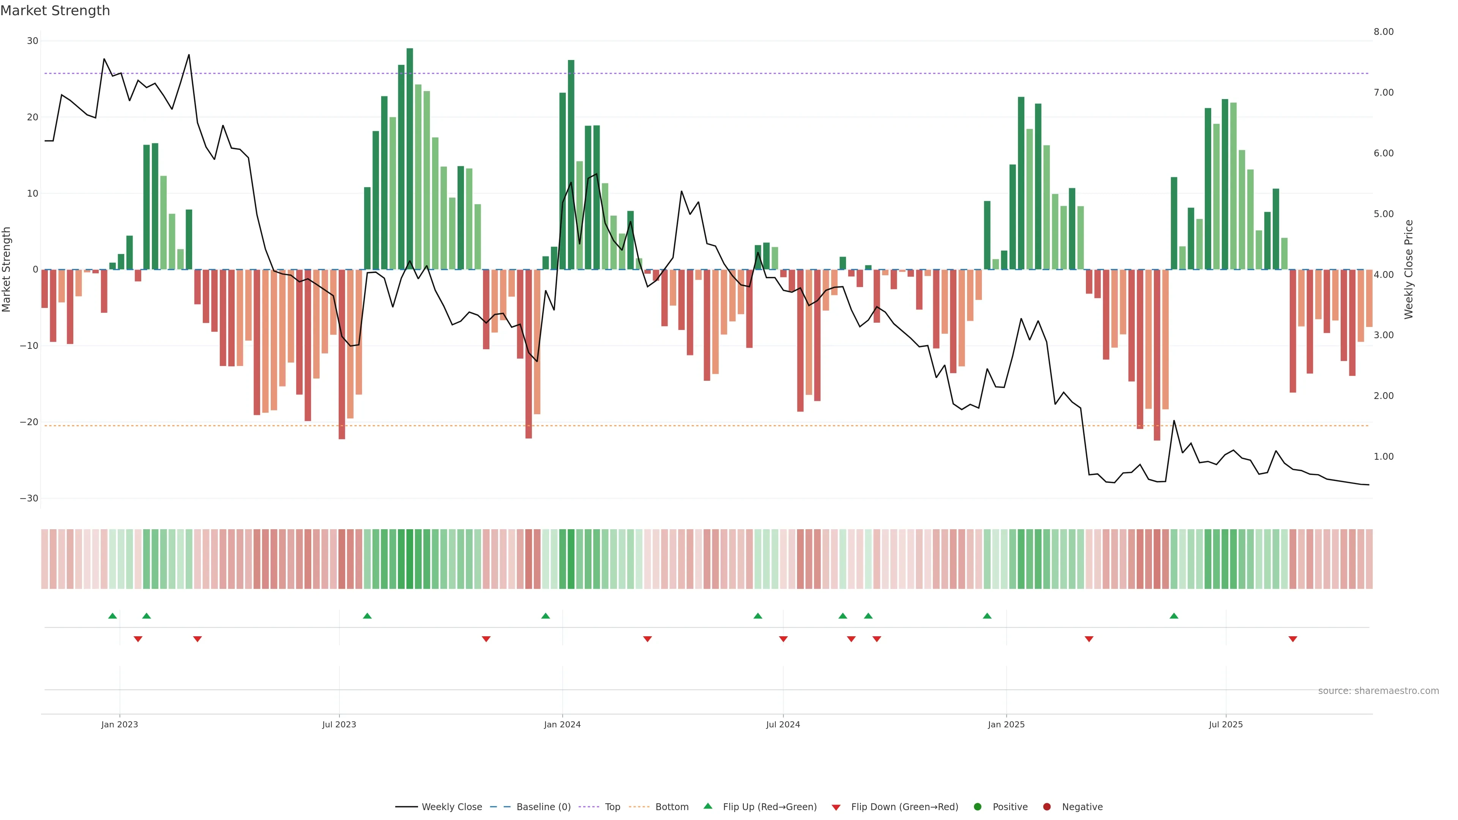Click the last red flip-down marker after Jul 2025
Image resolution: width=1458 pixels, height=820 pixels.
[1293, 639]
